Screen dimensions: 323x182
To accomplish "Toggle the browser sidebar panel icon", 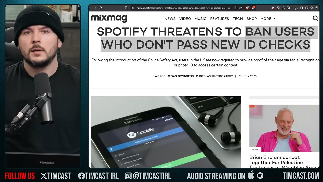I will pos(302,8).
